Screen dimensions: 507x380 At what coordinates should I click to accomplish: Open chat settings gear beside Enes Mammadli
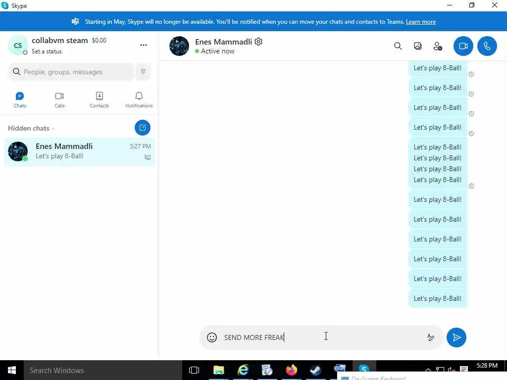(258, 42)
